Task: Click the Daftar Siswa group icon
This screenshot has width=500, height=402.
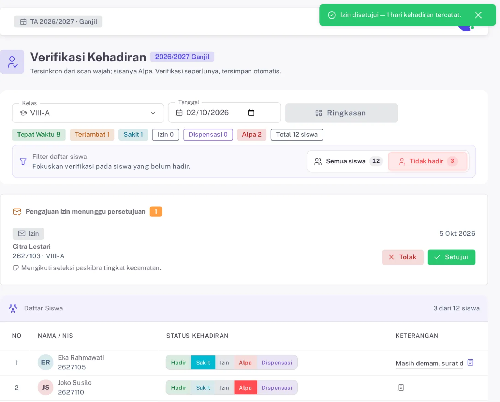Action: [13, 308]
